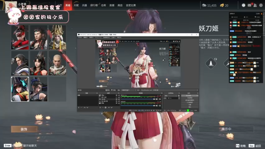Remove scene with OBS Scenes minus
This screenshot has width=265, height=149.
81,107
